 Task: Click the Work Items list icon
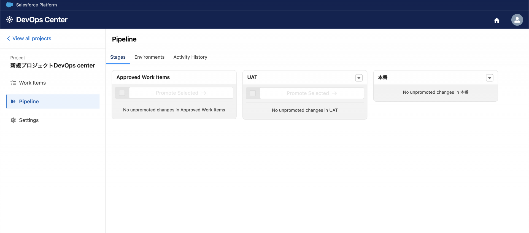click(13, 83)
